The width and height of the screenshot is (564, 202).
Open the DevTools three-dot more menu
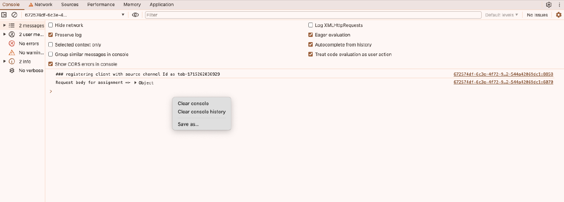click(559, 5)
